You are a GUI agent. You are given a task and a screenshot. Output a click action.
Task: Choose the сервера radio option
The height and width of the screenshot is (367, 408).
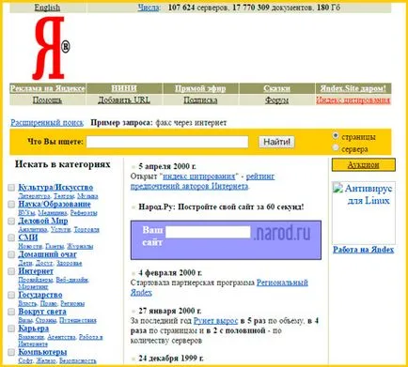[336, 147]
